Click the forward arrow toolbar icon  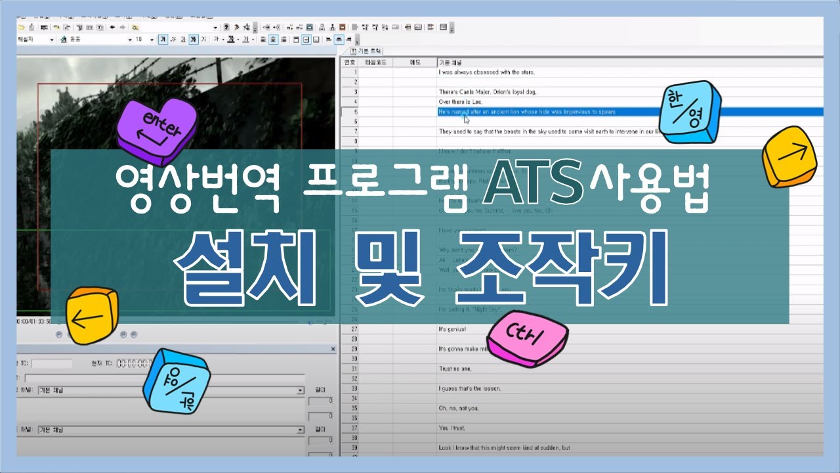122,27
